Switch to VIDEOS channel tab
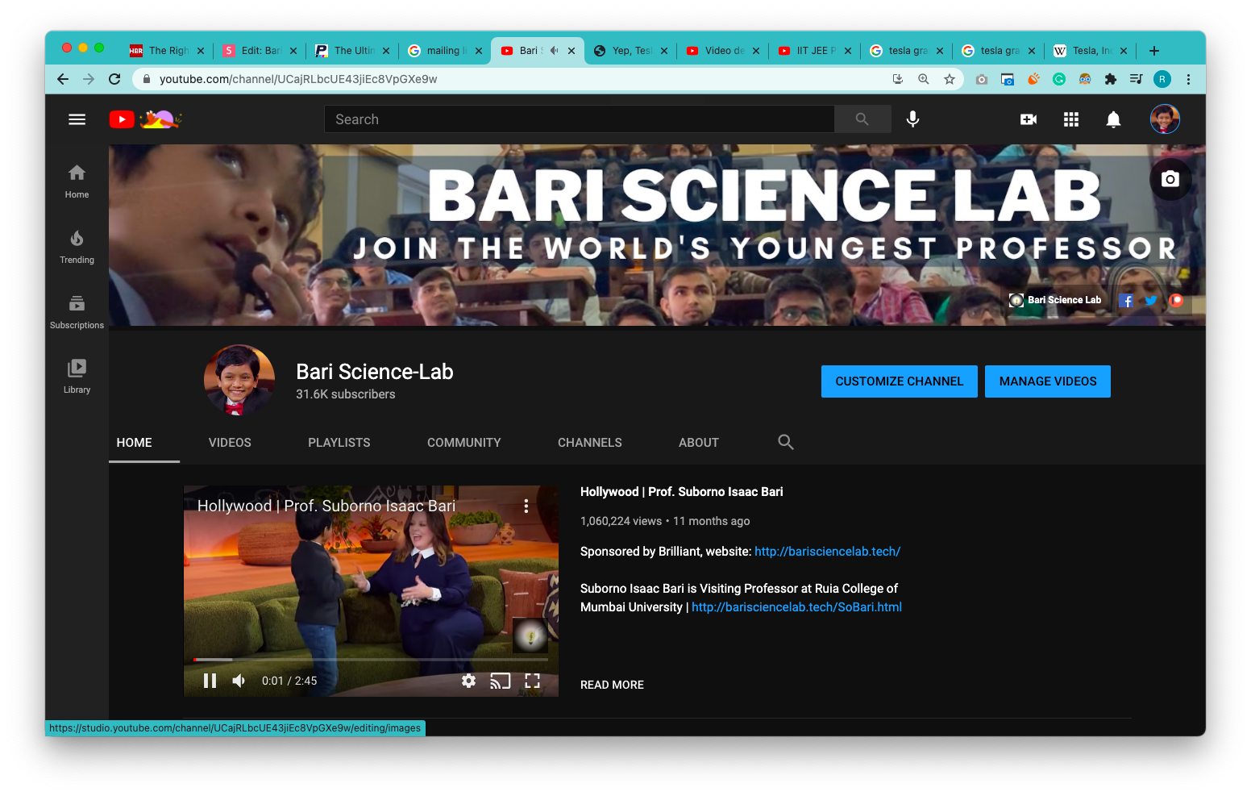The height and width of the screenshot is (796, 1251). click(230, 442)
